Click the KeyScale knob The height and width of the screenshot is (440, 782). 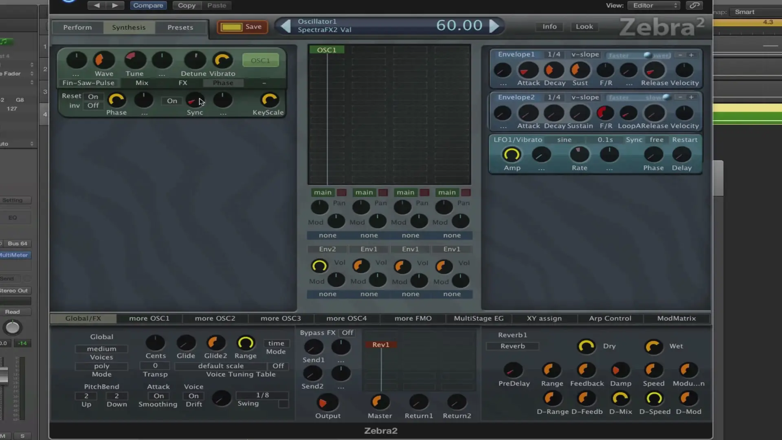point(270,100)
